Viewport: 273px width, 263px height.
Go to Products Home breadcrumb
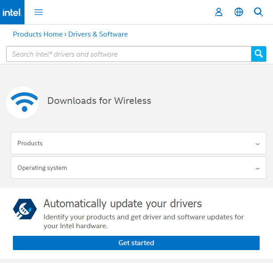point(38,34)
